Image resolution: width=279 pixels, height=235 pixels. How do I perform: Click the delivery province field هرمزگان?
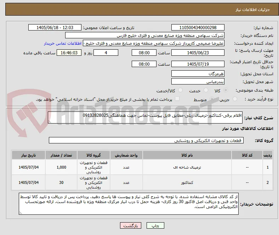[x=198, y=73]
